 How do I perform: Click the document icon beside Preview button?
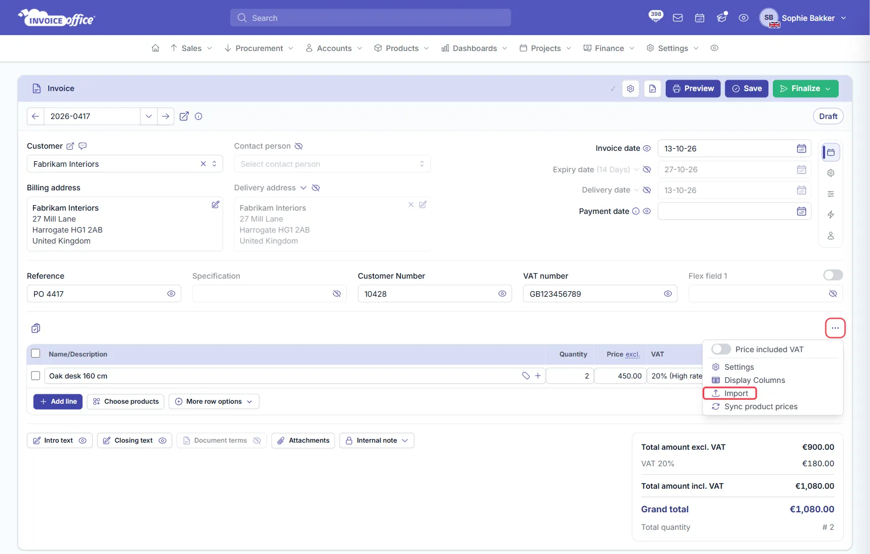pos(653,88)
